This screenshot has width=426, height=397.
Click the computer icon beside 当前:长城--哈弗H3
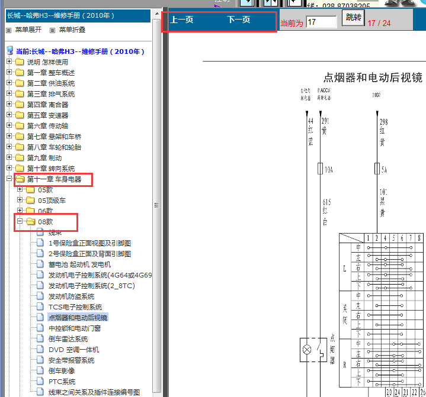[x=10, y=50]
